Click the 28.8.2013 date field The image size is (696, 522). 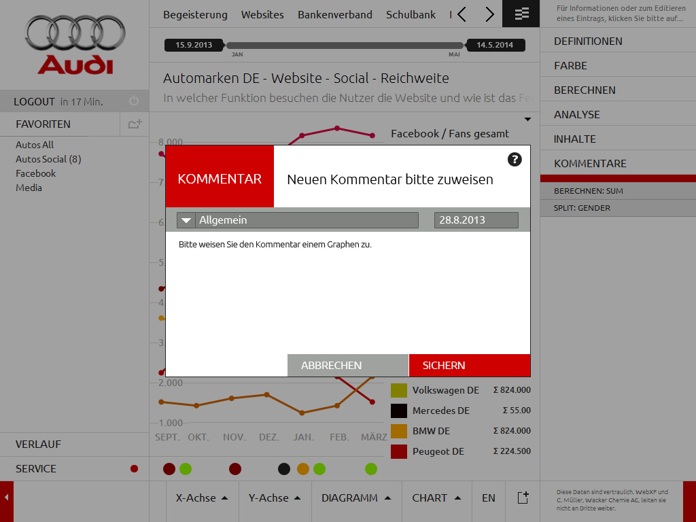coord(476,220)
